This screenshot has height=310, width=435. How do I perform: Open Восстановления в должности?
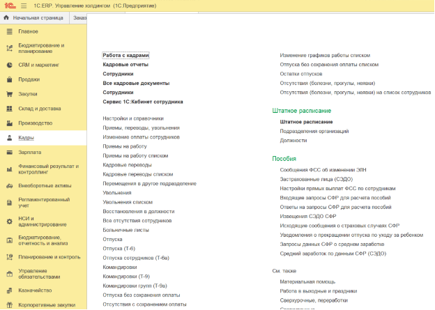click(139, 212)
